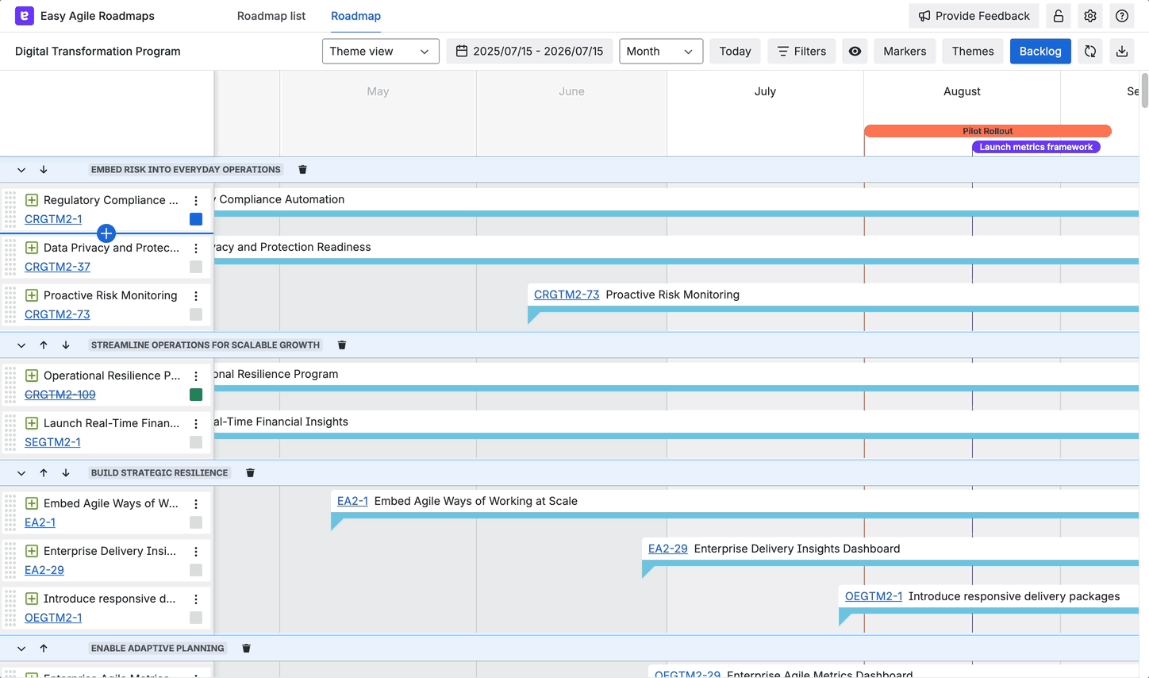Click the refresh sync icon beside Backlog
1149x678 pixels.
coord(1090,52)
